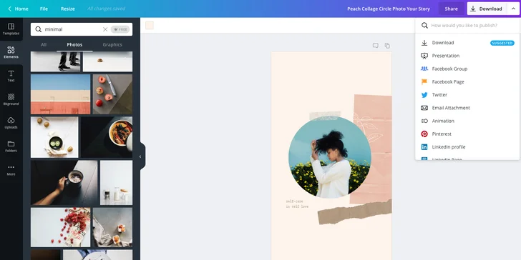Open the Folders sidebar panel
Viewport: 521px width, 260px height.
click(x=11, y=146)
